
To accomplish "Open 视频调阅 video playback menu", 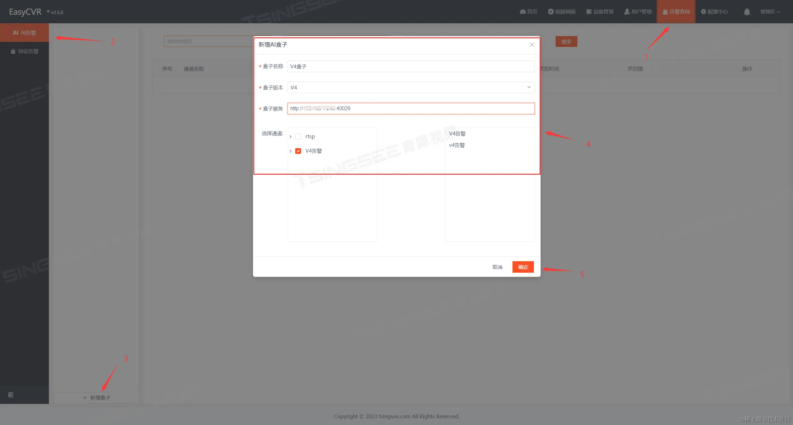I will tap(562, 12).
